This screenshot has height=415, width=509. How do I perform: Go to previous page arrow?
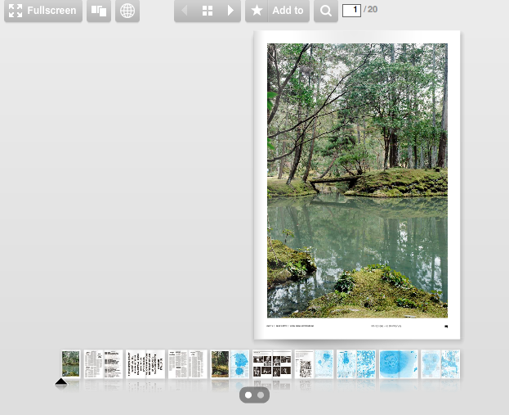(x=185, y=11)
